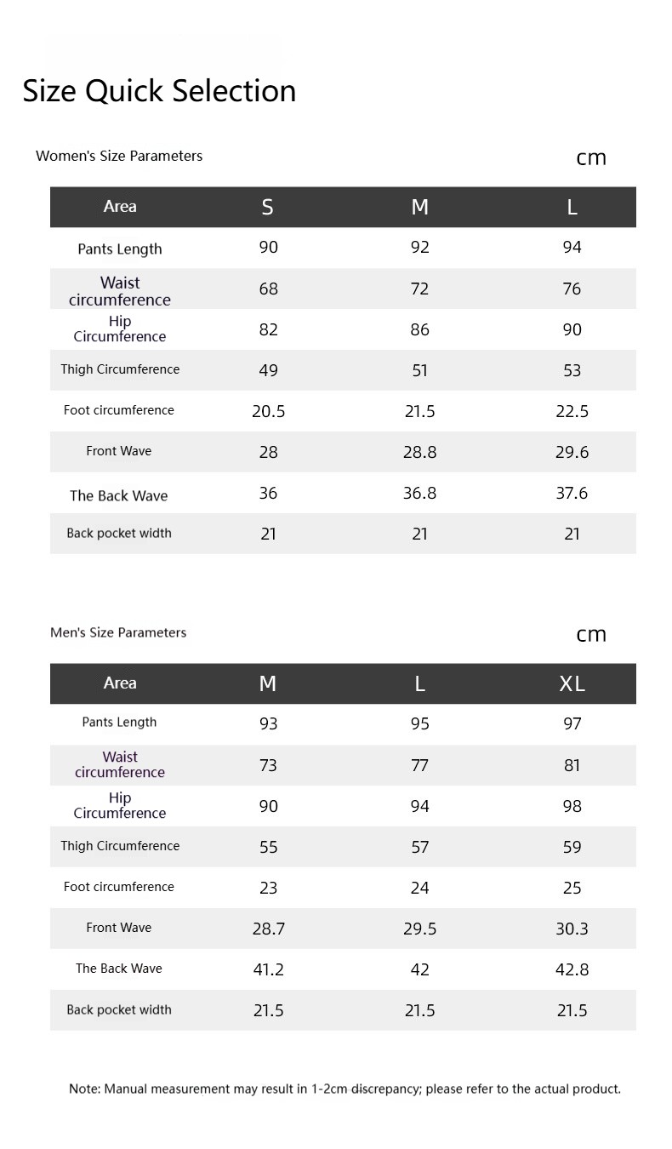Viewport: 672px width, 1149px height.
Task: Click women's Hip Circumference value 86
Action: 420,329
